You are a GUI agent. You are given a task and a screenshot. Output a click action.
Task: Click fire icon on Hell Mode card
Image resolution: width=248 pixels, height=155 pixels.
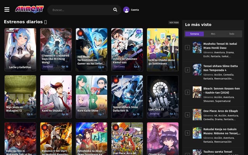80,33
